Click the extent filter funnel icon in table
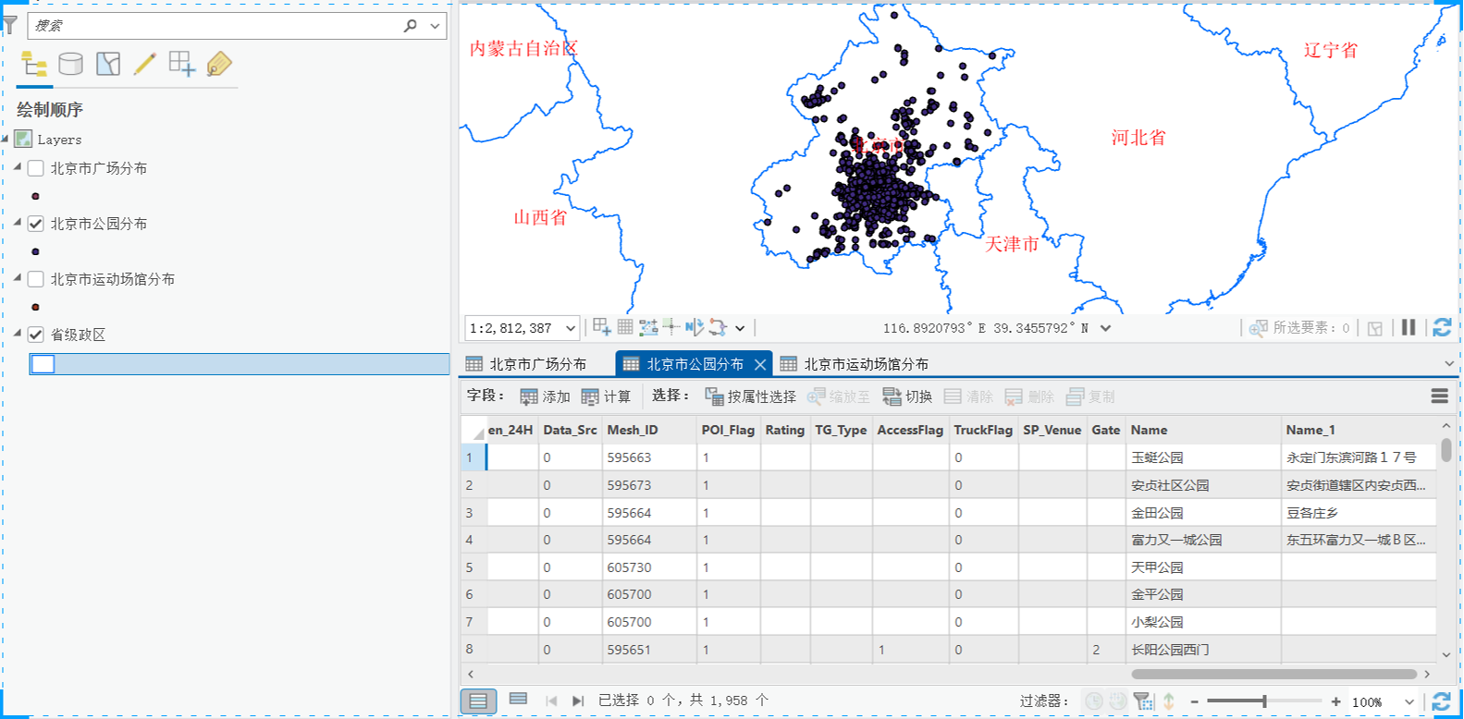The image size is (1464, 719). pyautogui.click(x=1144, y=701)
